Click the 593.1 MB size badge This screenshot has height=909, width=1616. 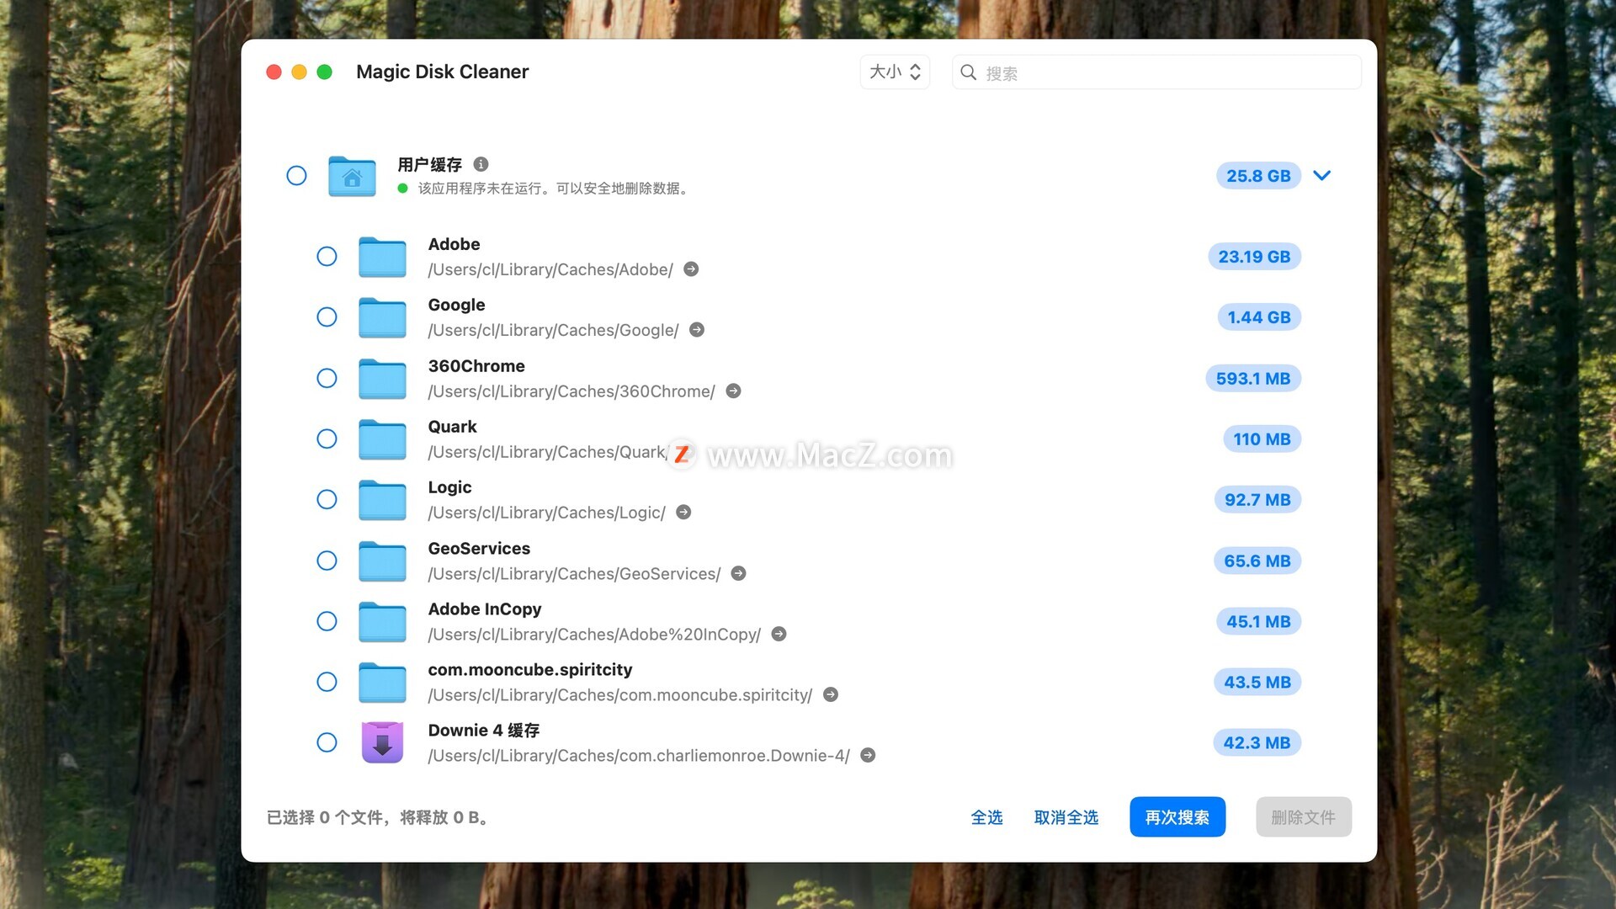click(x=1253, y=379)
